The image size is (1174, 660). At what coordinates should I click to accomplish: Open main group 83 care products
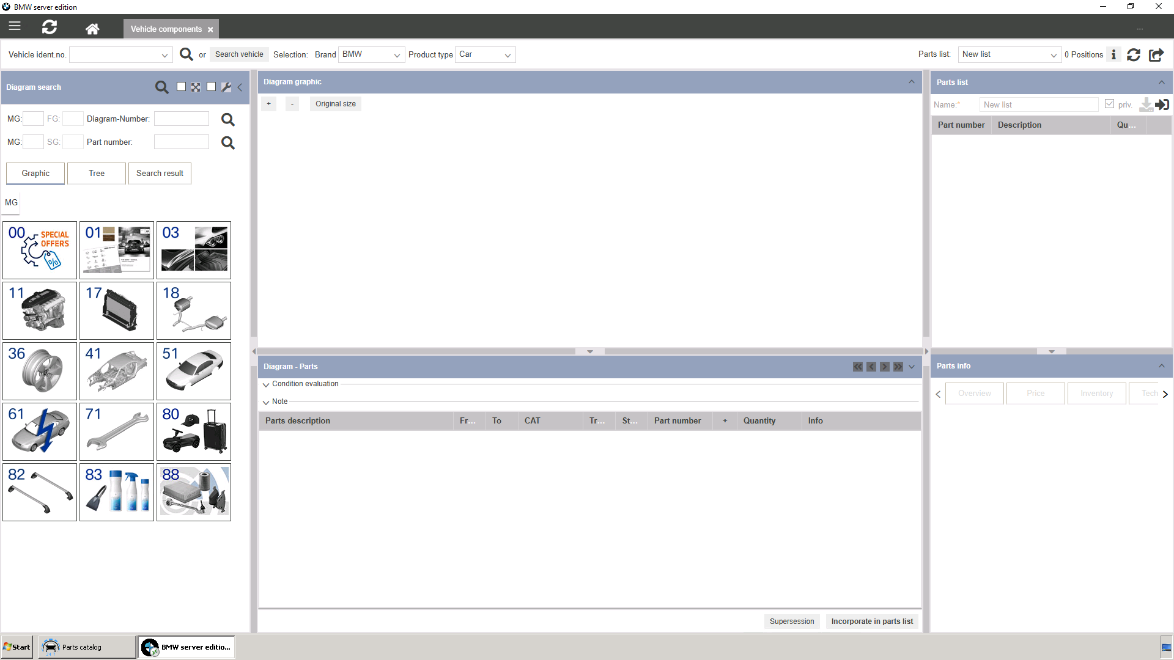(x=117, y=492)
